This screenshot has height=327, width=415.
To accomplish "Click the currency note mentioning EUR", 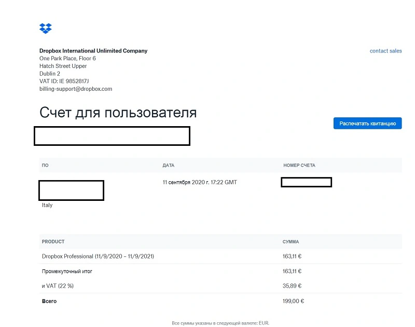I will click(x=220, y=323).
